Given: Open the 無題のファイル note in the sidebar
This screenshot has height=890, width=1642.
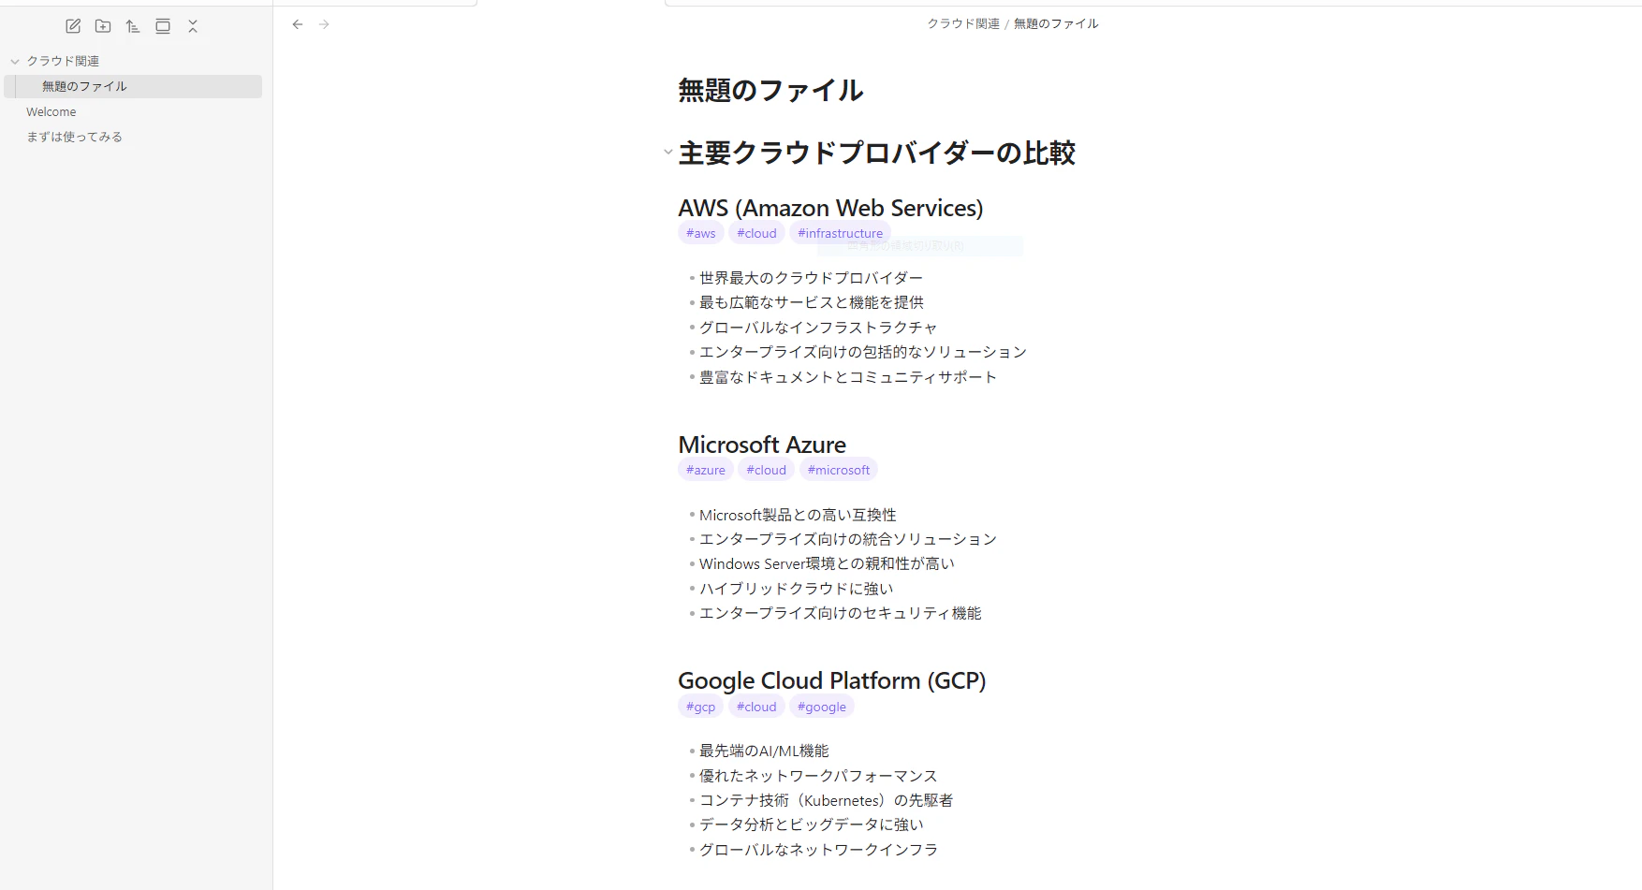Looking at the screenshot, I should click(x=133, y=86).
